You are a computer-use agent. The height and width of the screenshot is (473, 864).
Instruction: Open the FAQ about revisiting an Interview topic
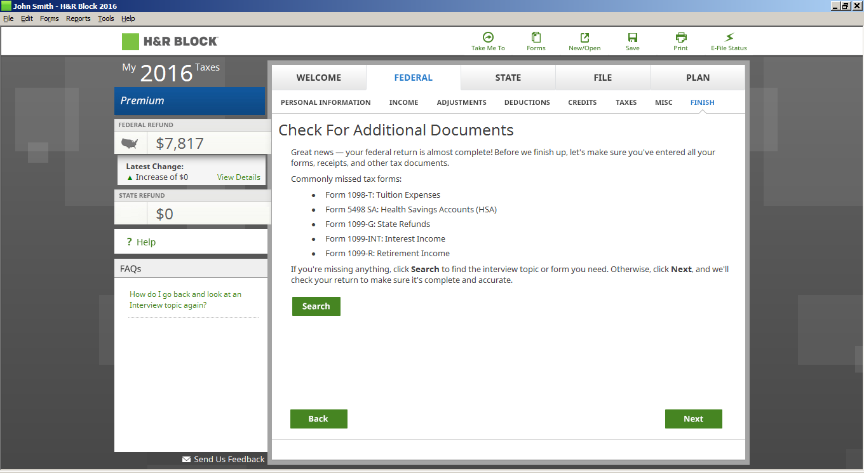[x=185, y=299]
